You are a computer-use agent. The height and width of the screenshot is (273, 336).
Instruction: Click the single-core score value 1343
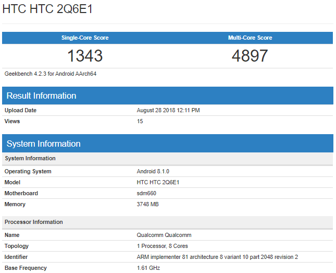[x=85, y=56]
